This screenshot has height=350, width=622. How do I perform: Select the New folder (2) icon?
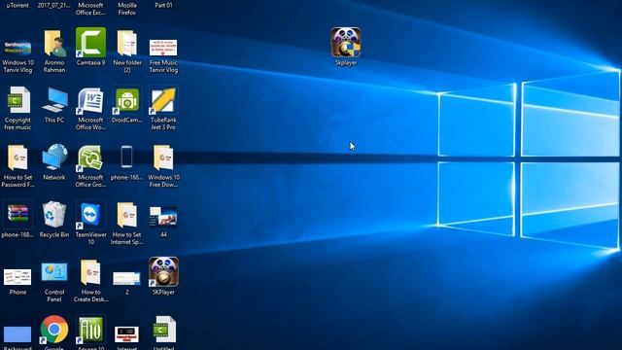coord(127,43)
